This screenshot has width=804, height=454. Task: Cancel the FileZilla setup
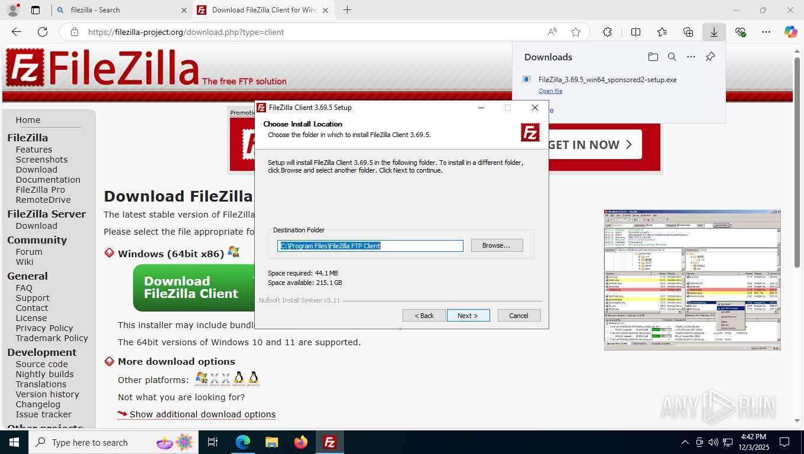(519, 316)
